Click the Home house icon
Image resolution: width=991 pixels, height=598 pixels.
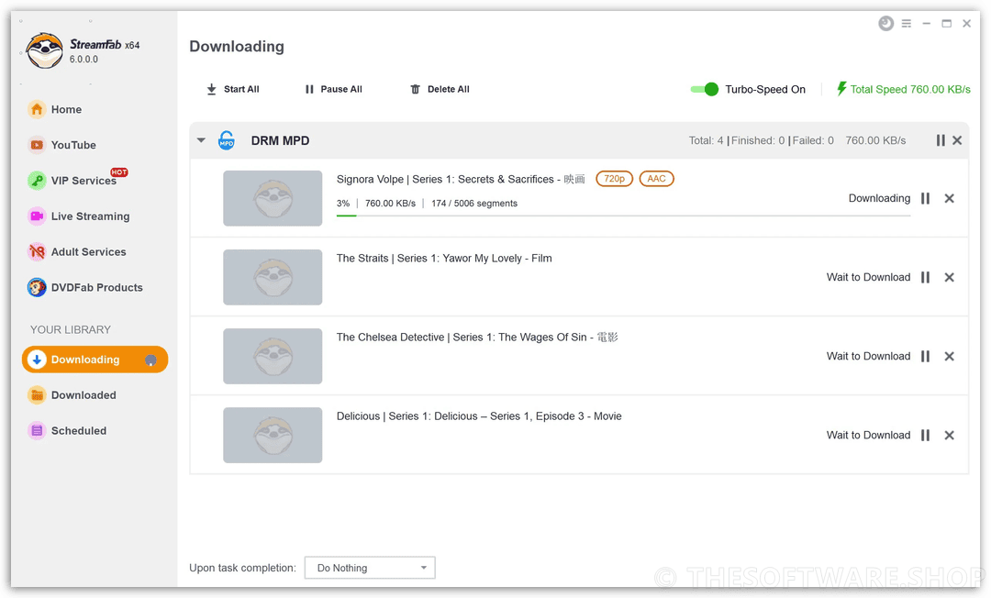(37, 109)
